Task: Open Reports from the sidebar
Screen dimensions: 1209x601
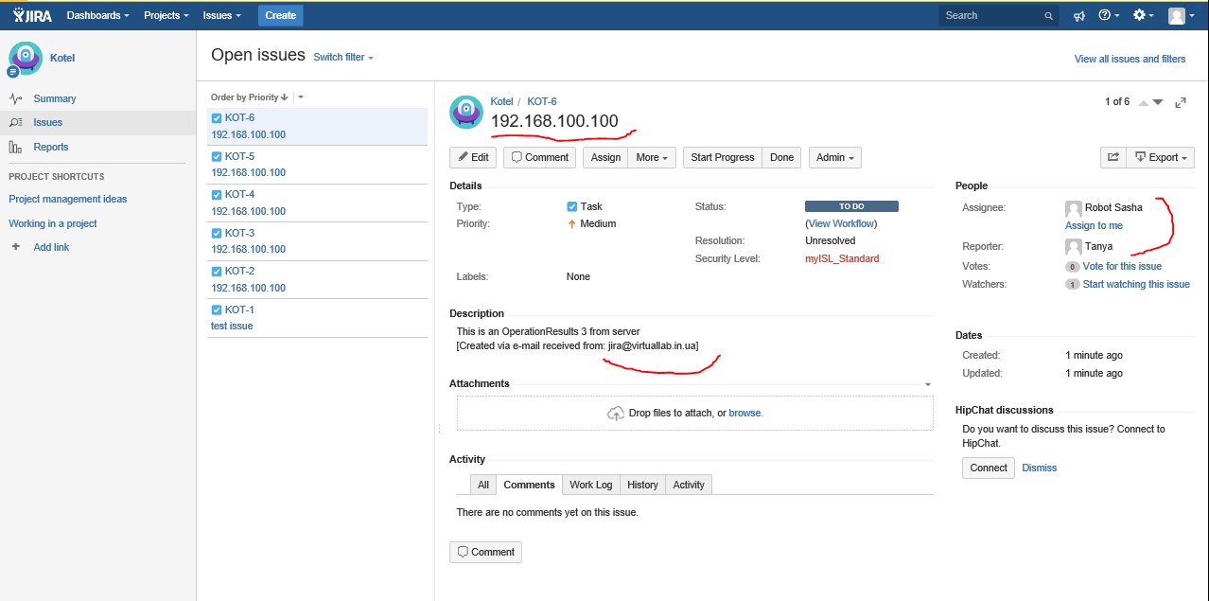Action: [x=51, y=147]
